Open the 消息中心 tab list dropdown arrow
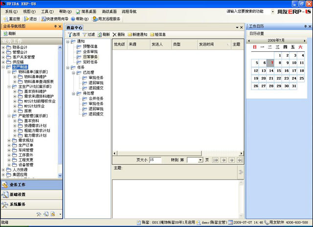The image size is (313, 227). pyautogui.click(x=237, y=27)
